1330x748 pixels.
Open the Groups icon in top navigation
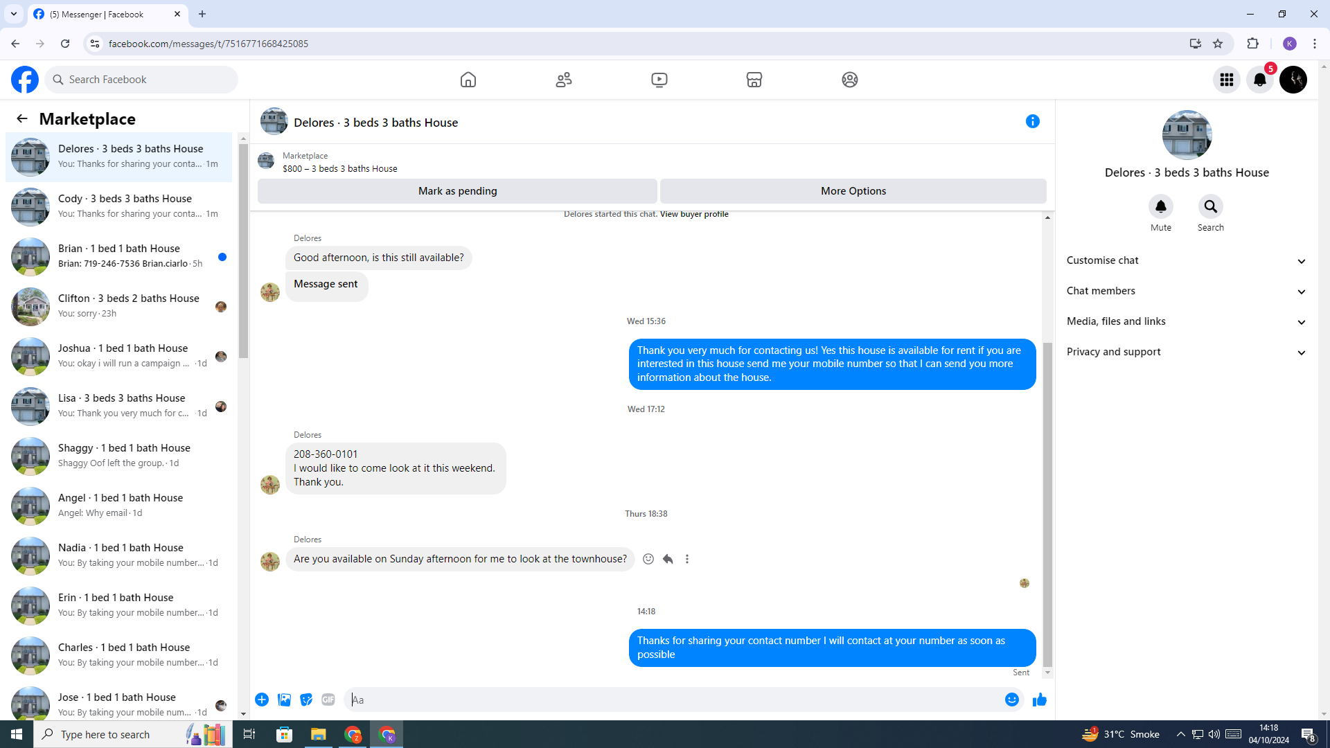(850, 80)
